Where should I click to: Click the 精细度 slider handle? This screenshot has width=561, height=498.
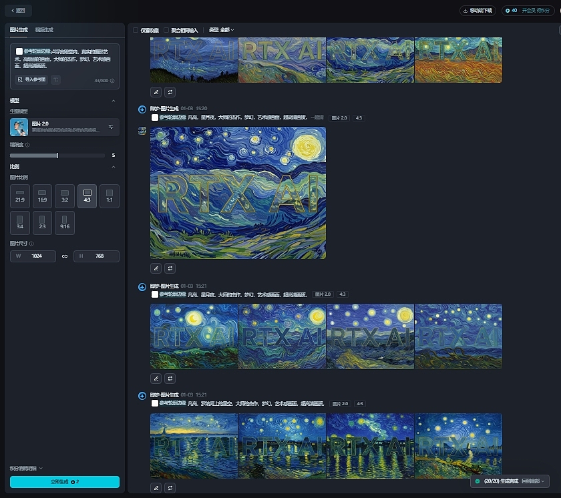tap(57, 156)
